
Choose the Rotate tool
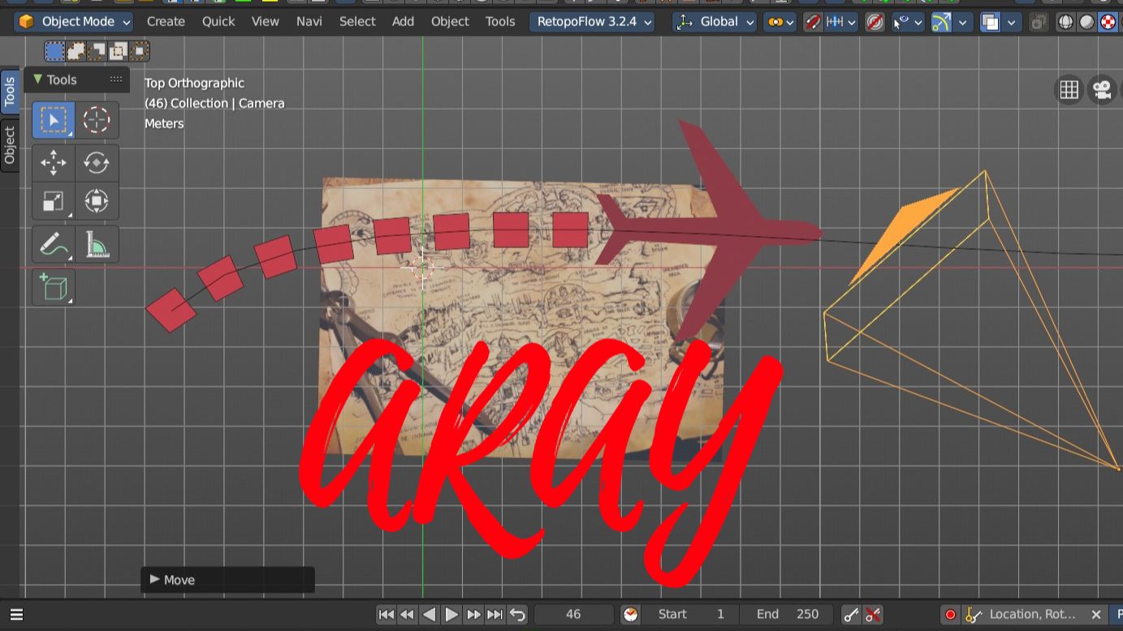[x=97, y=162]
